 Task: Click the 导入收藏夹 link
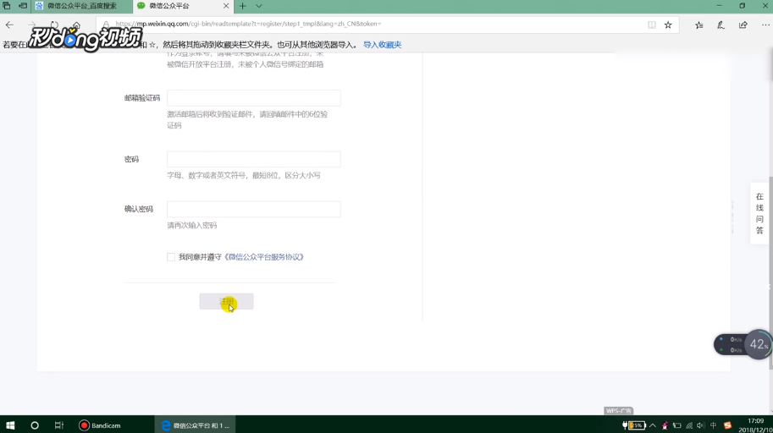click(382, 44)
